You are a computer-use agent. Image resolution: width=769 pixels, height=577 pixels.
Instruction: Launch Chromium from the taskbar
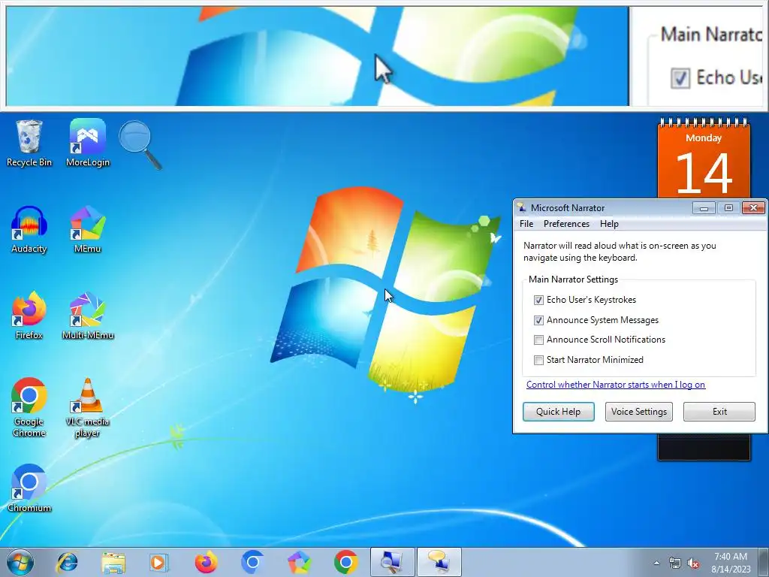point(252,562)
